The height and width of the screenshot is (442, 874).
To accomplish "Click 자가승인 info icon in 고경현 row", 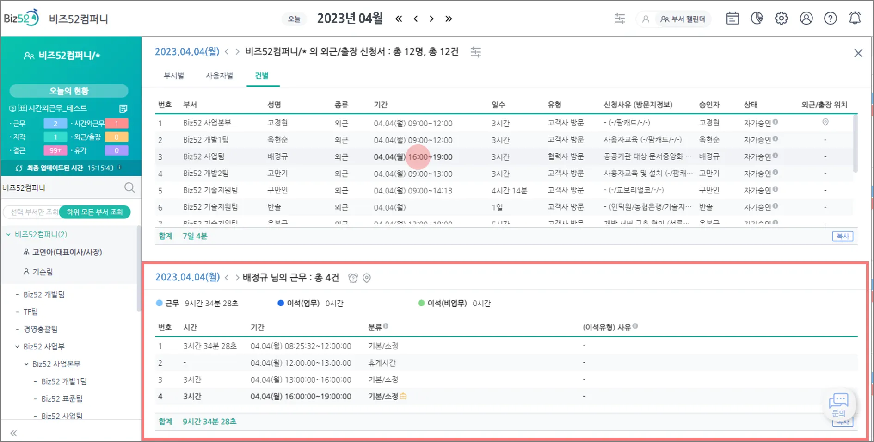I will [776, 122].
